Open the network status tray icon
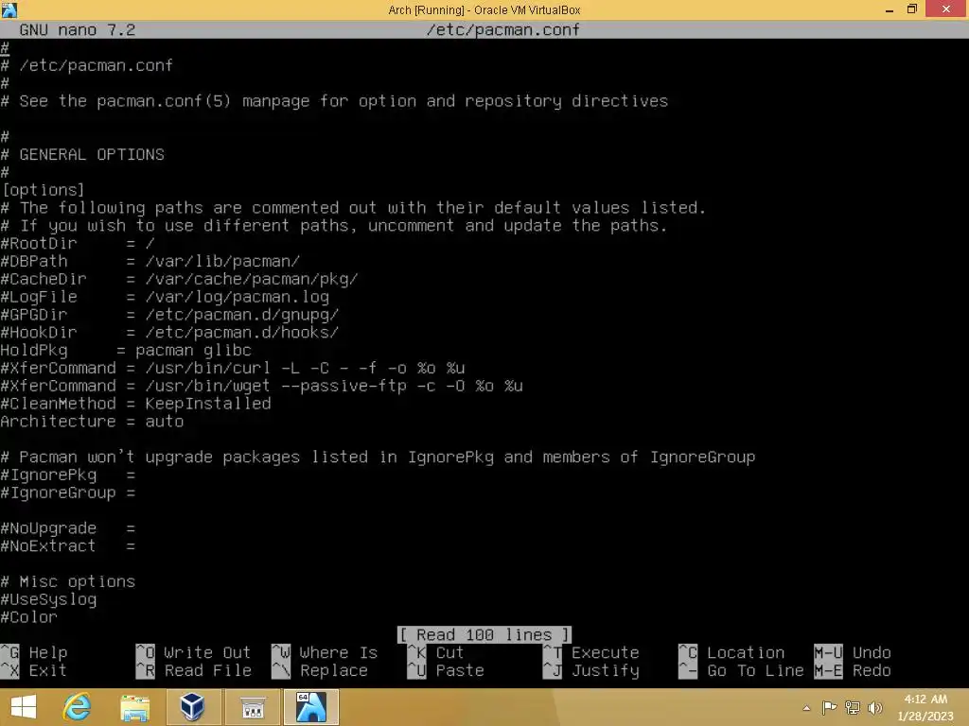The height and width of the screenshot is (726, 969). click(x=853, y=707)
